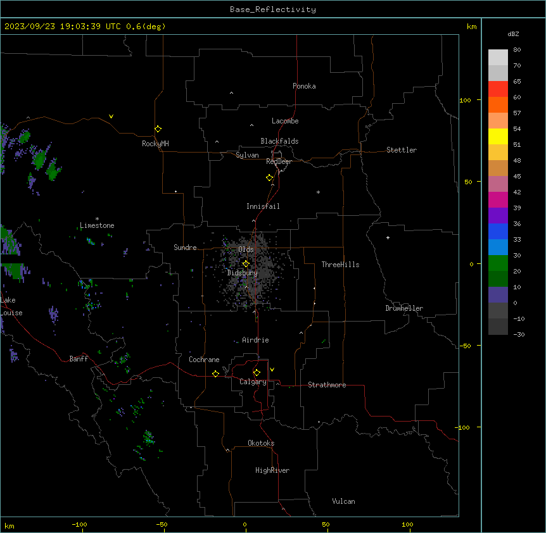Click the Limestone label
Screen dimensions: 546x533
(x=97, y=225)
